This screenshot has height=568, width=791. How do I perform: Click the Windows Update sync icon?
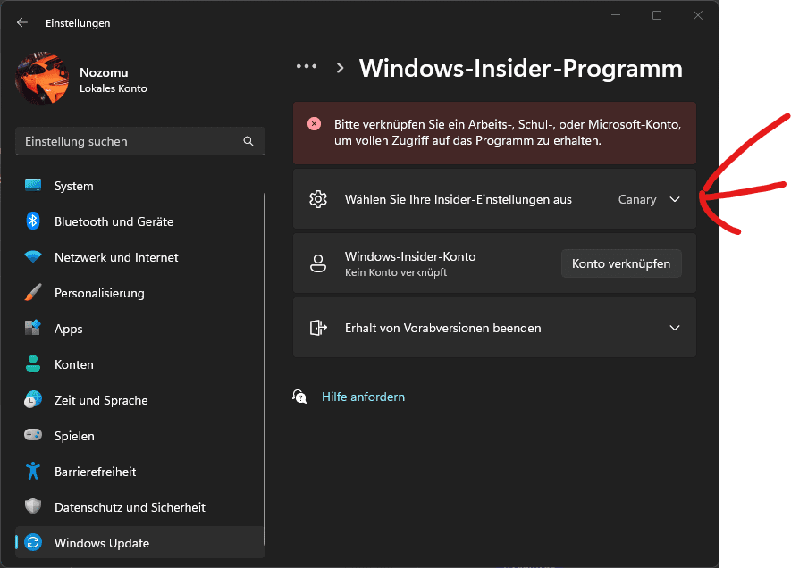[x=33, y=542]
